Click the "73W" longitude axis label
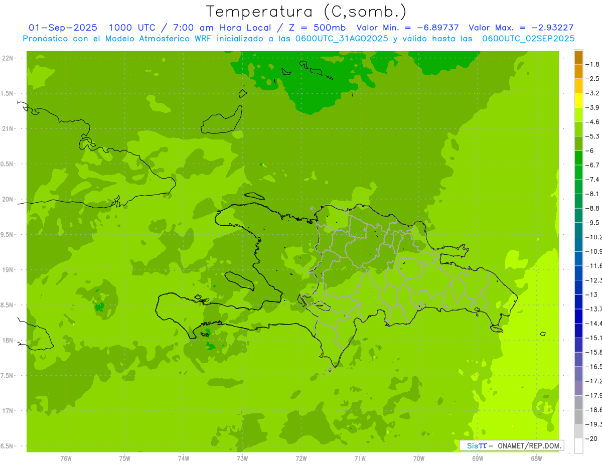Viewport: 602px width, 465px height. [x=242, y=458]
